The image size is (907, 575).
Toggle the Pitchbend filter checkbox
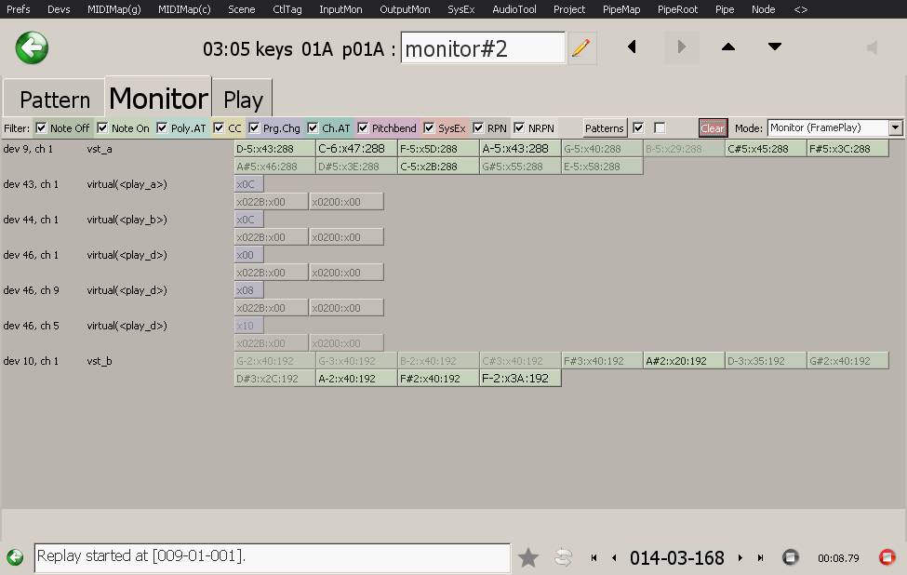pyautogui.click(x=364, y=127)
